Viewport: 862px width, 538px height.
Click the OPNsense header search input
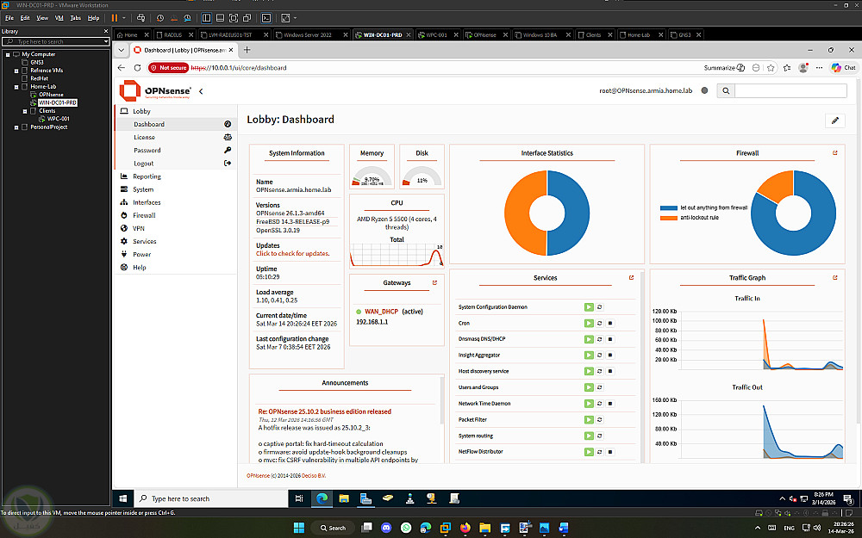790,90
